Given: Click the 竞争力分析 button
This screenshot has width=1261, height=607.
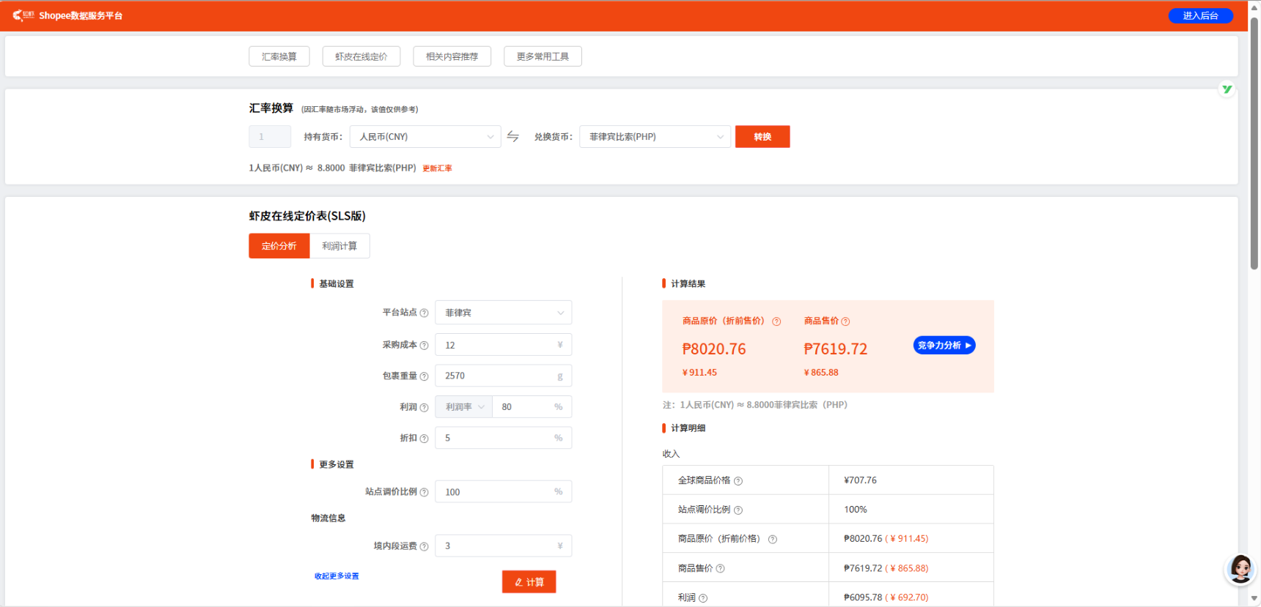Looking at the screenshot, I should [x=944, y=346].
